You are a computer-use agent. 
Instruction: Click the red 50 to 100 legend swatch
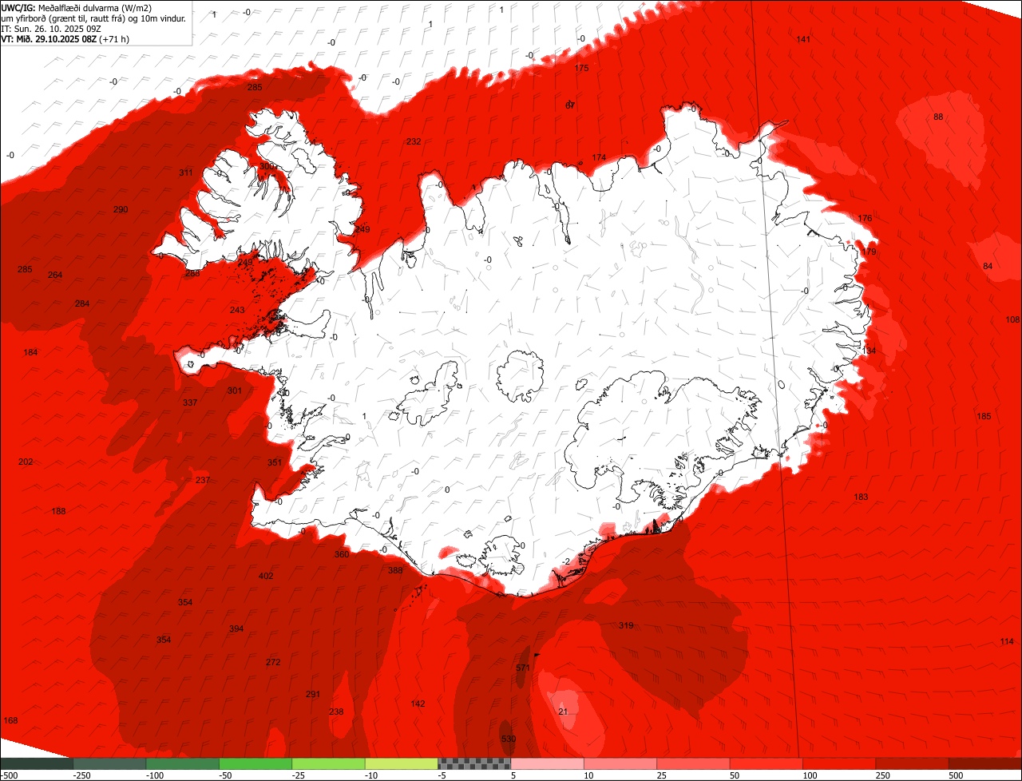tap(766, 763)
